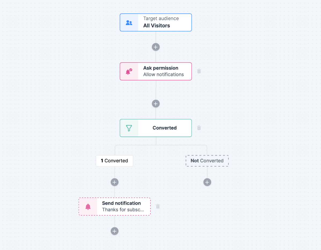Click the pink bell icon in Send notification
321x250 pixels.
(88, 207)
